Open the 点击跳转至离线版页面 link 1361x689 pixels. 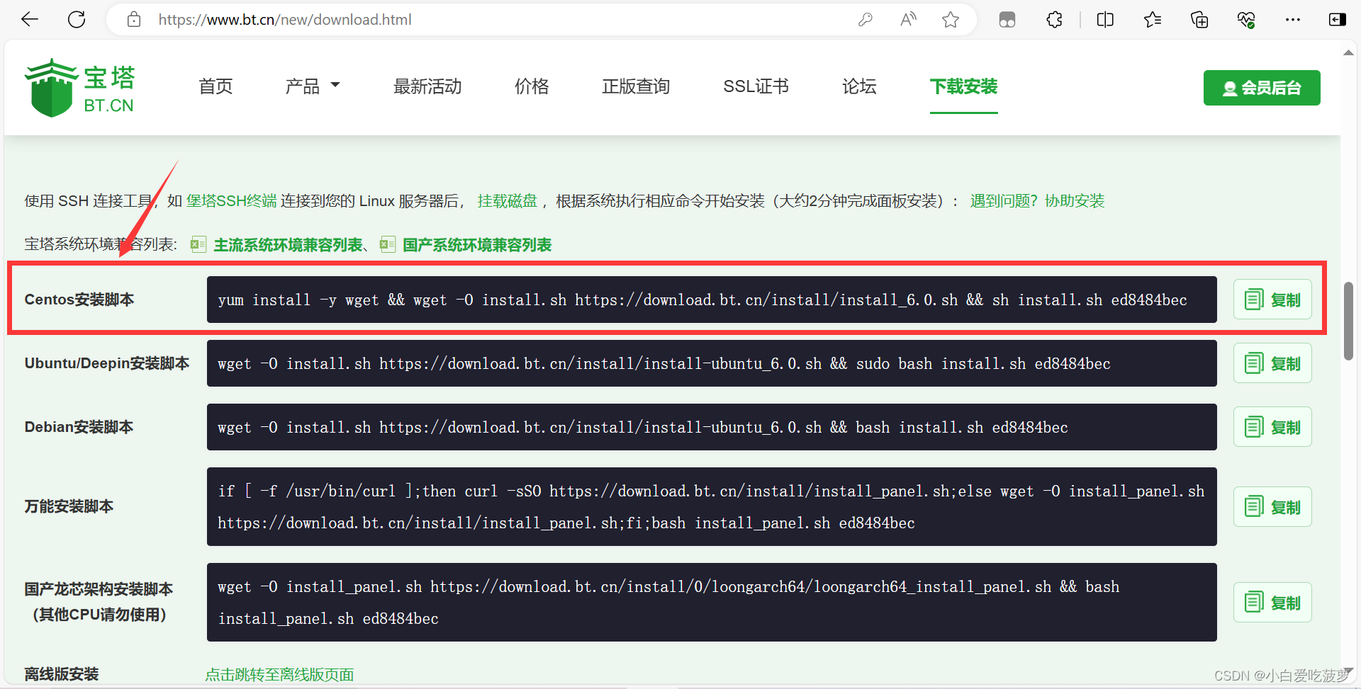tap(279, 674)
